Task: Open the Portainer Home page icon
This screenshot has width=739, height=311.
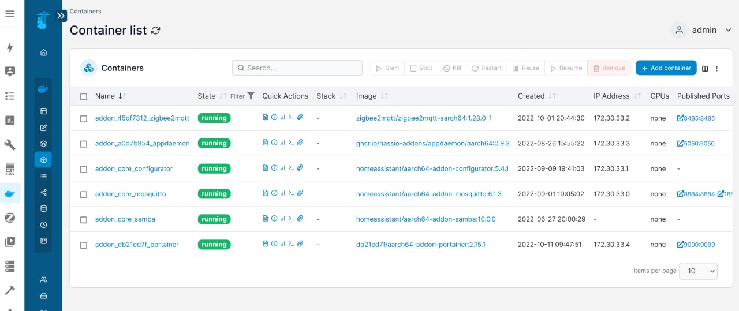Action: [x=43, y=53]
